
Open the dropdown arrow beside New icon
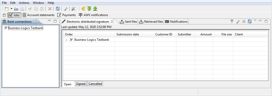point(11,9)
